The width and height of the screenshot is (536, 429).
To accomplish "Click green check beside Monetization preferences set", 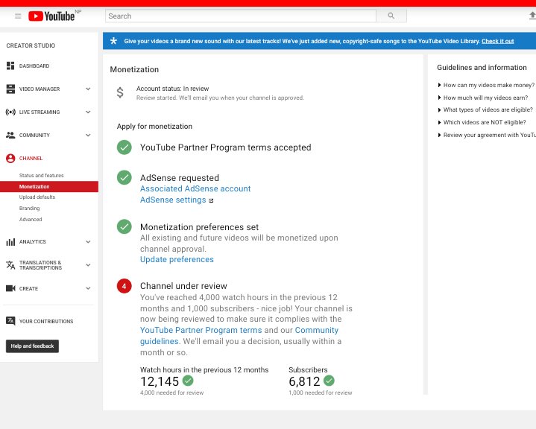I will coord(124,226).
